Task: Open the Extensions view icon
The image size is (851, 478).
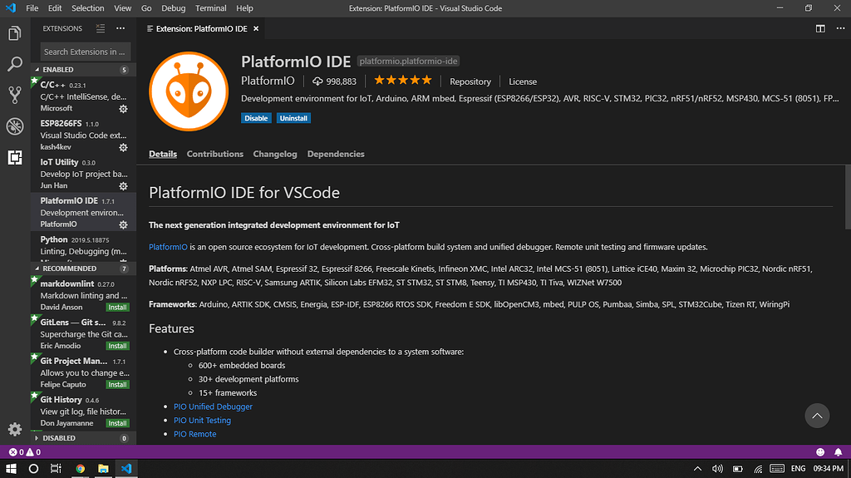Action: [15, 157]
